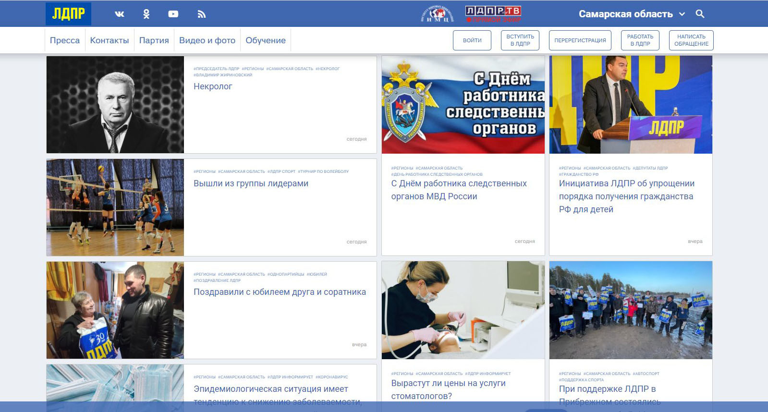Open the Odnoklassniki social icon
Image resolution: width=768 pixels, height=412 pixels.
click(x=146, y=14)
